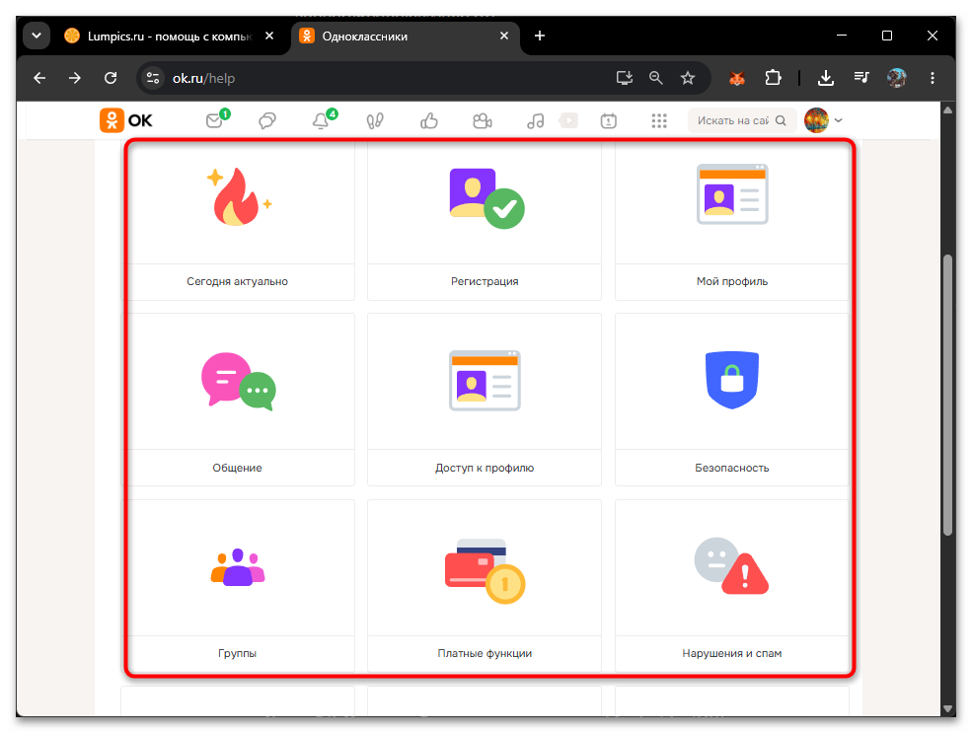Open the browser extensions puzzle icon
The height and width of the screenshot is (733, 972).
(x=773, y=78)
